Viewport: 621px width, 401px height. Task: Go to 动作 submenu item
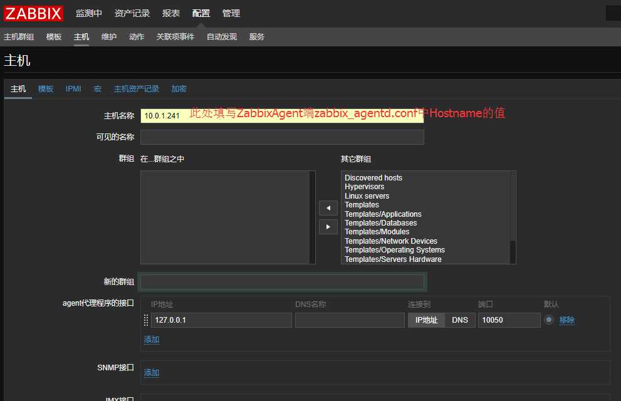pyautogui.click(x=137, y=37)
